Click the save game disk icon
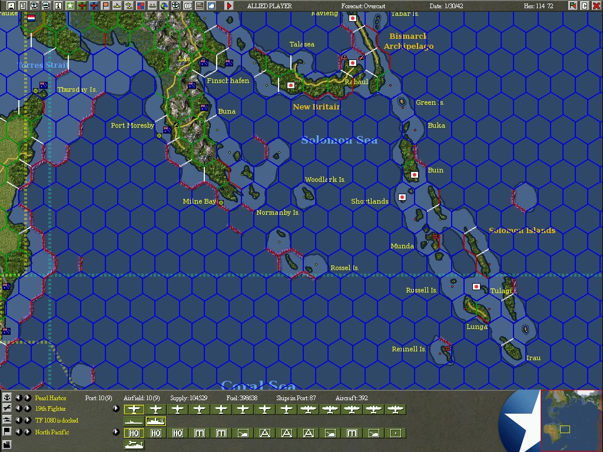603x452 pixels. pyautogui.click(x=11, y=5)
